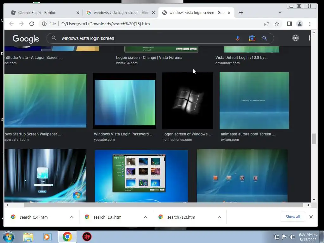Open Logon screen - Change Vista Forums result
The width and height of the screenshot is (324, 243).
pyautogui.click(x=149, y=58)
